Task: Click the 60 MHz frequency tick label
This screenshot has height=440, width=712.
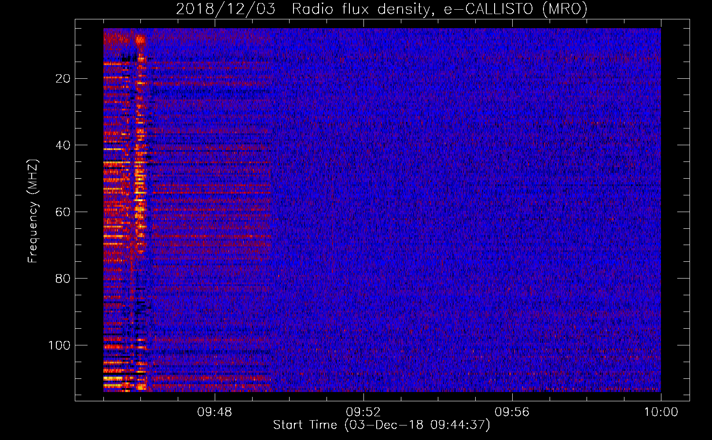Action: 63,212
